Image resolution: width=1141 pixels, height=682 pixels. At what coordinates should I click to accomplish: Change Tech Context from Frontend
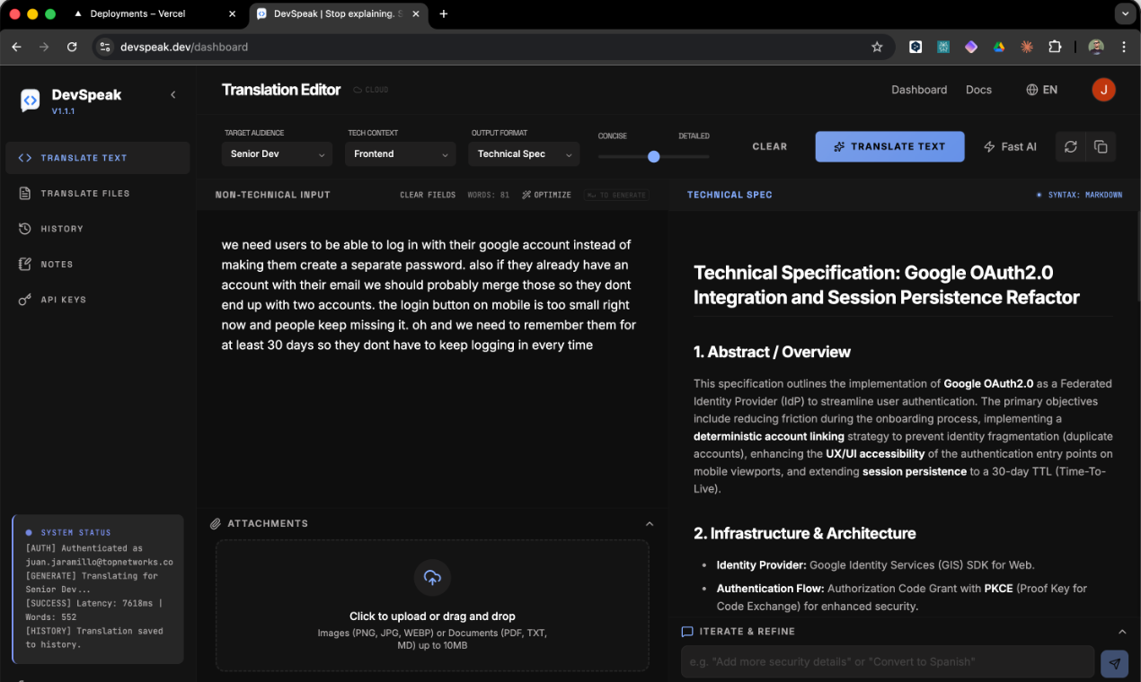400,153
